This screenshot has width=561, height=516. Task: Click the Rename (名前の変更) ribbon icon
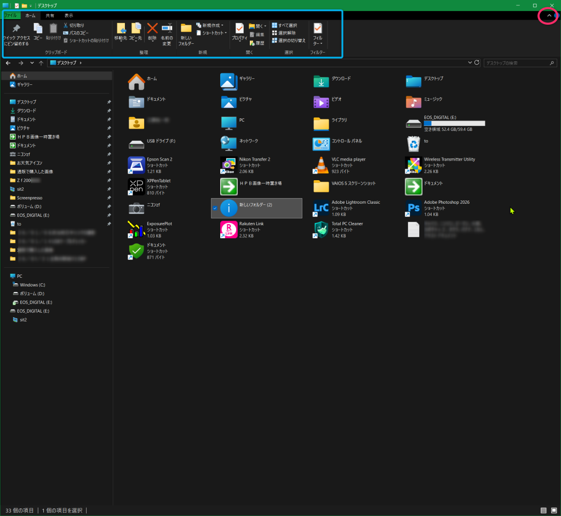click(167, 29)
